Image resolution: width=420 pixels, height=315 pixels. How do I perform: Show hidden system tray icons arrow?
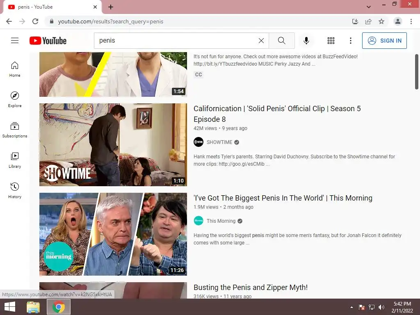coord(352,307)
